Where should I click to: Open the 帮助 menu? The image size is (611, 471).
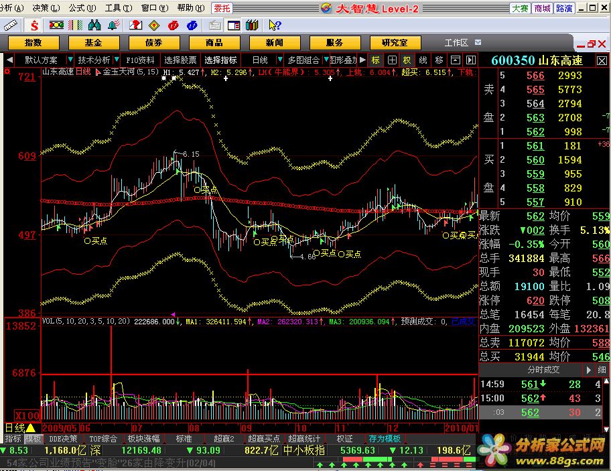click(x=190, y=7)
